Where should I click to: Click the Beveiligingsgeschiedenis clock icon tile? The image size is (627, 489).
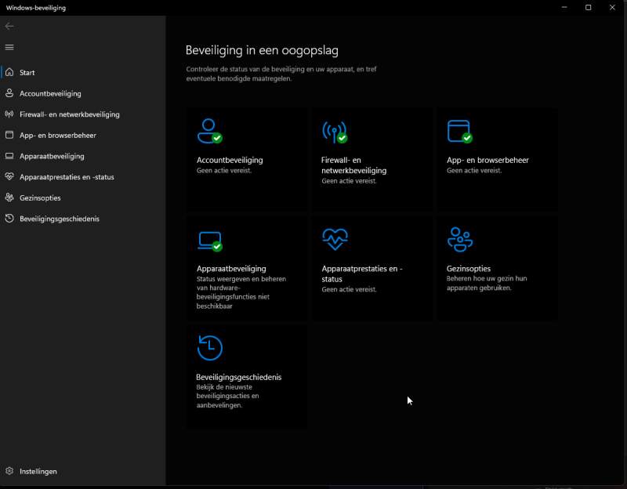point(210,348)
